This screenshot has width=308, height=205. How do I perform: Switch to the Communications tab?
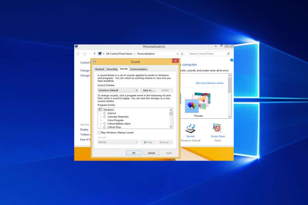pyautogui.click(x=138, y=69)
